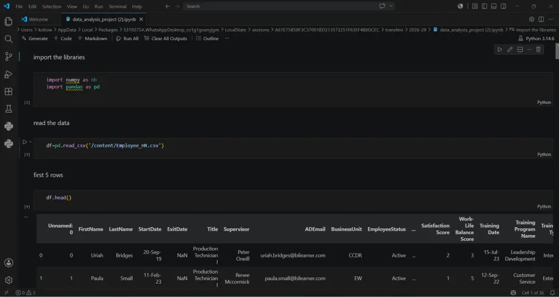Open the lower Python icon in the activity bar
This screenshot has width=559, height=297.
point(8,144)
